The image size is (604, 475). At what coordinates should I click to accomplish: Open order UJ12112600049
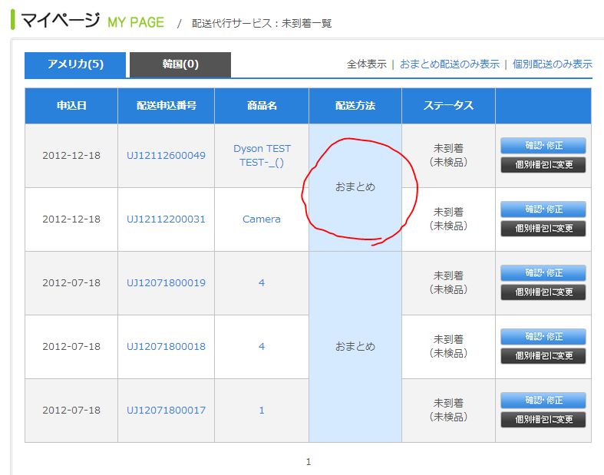[x=166, y=156]
